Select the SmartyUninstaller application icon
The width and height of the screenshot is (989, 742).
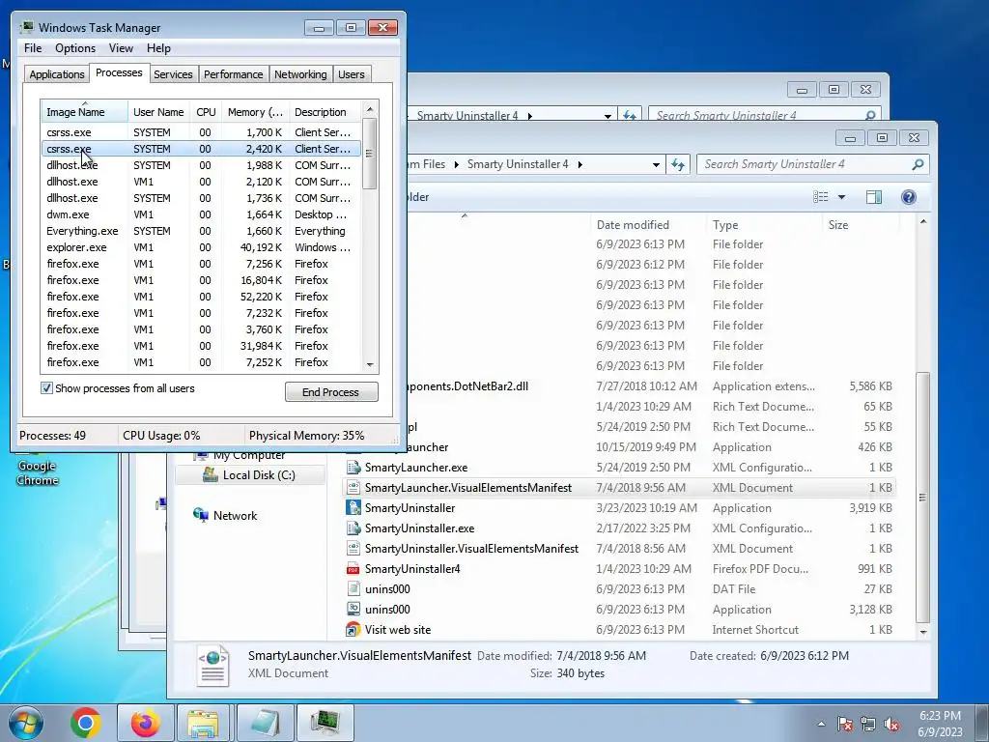pyautogui.click(x=353, y=508)
